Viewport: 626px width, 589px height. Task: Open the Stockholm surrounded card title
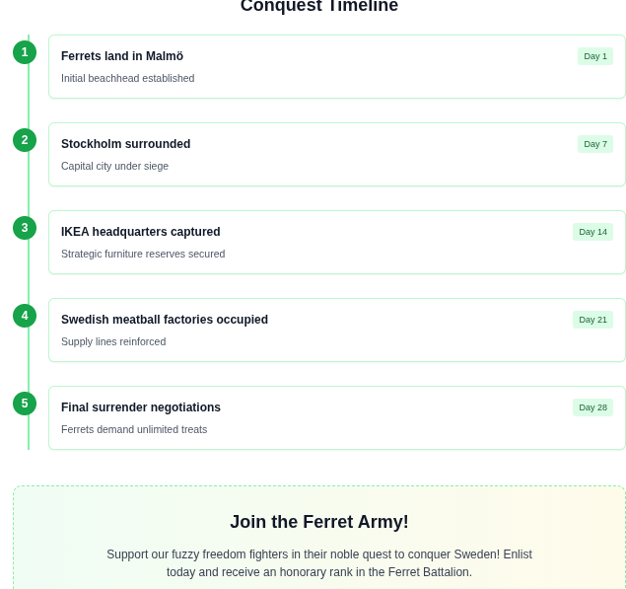coord(125,144)
